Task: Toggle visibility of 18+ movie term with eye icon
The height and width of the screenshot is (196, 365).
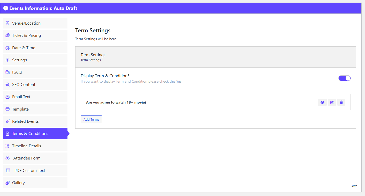Action: (322, 102)
